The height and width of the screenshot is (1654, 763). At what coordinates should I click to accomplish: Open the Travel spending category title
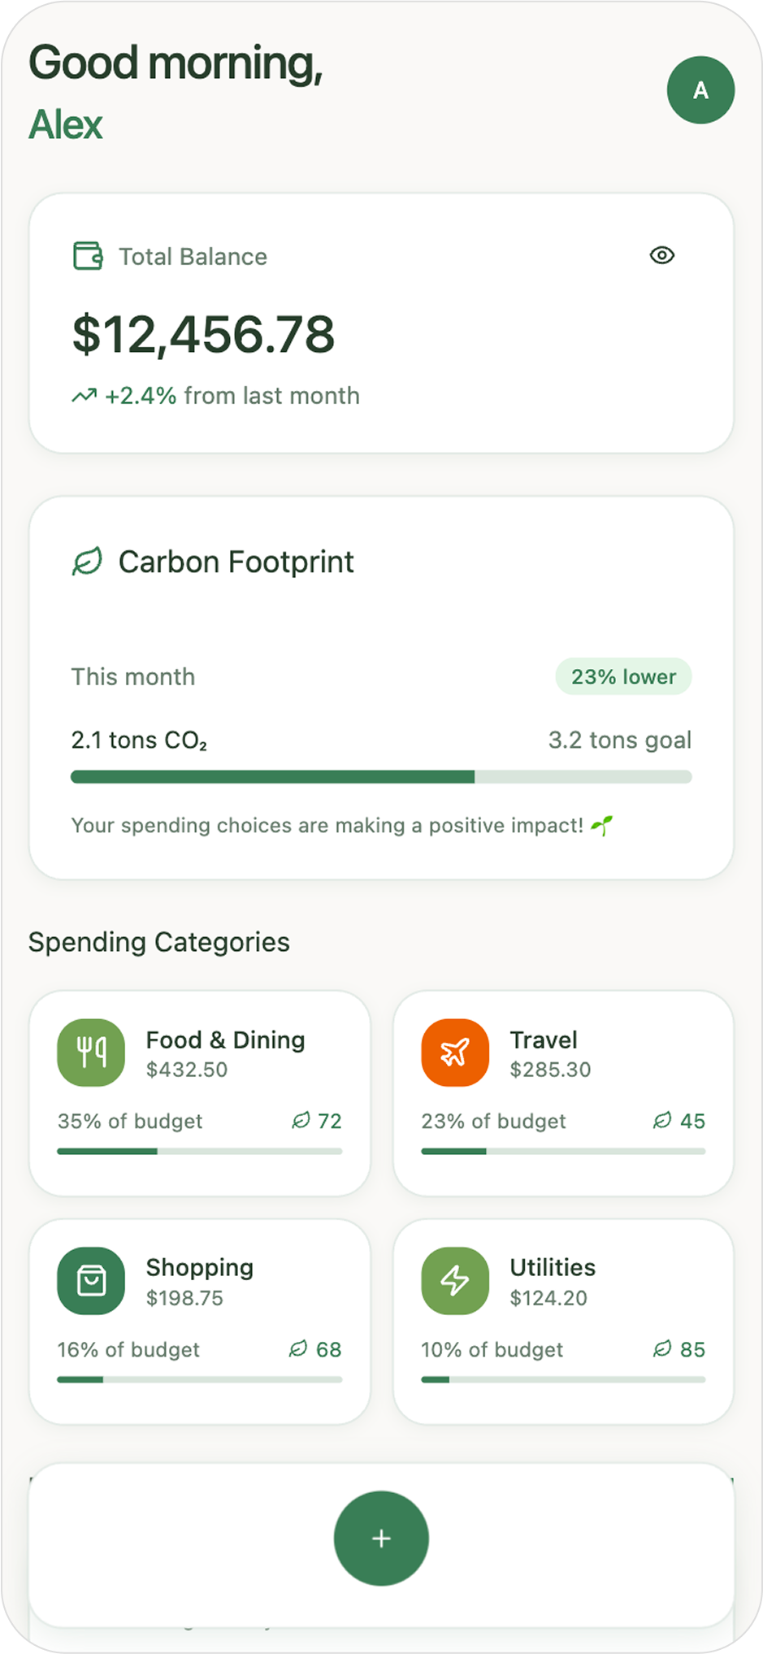tap(544, 1040)
